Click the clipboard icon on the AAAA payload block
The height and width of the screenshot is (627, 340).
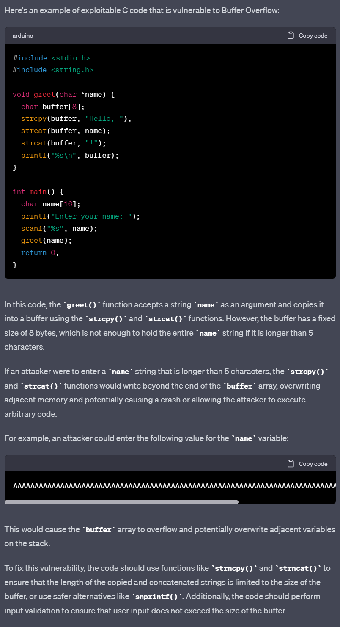click(291, 463)
